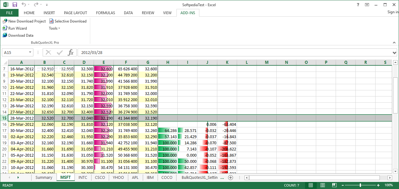Image resolution: width=399 pixels, height=189 pixels.
Task: Expand the formula bar with the arrow
Action: (x=394, y=53)
